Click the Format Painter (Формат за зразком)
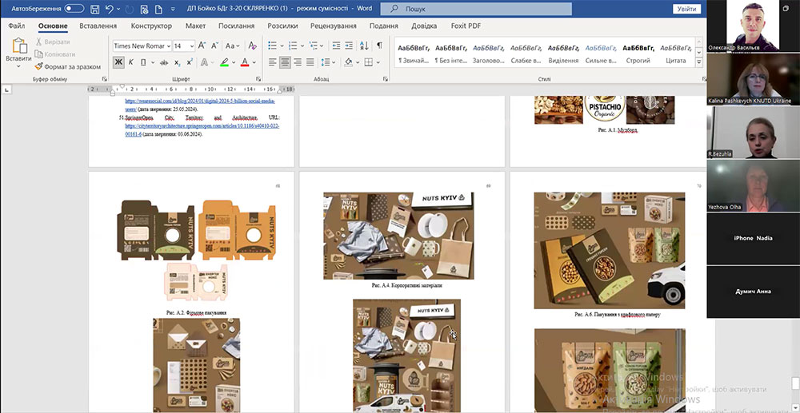Viewport: 800px width, 413px height. tap(68, 67)
